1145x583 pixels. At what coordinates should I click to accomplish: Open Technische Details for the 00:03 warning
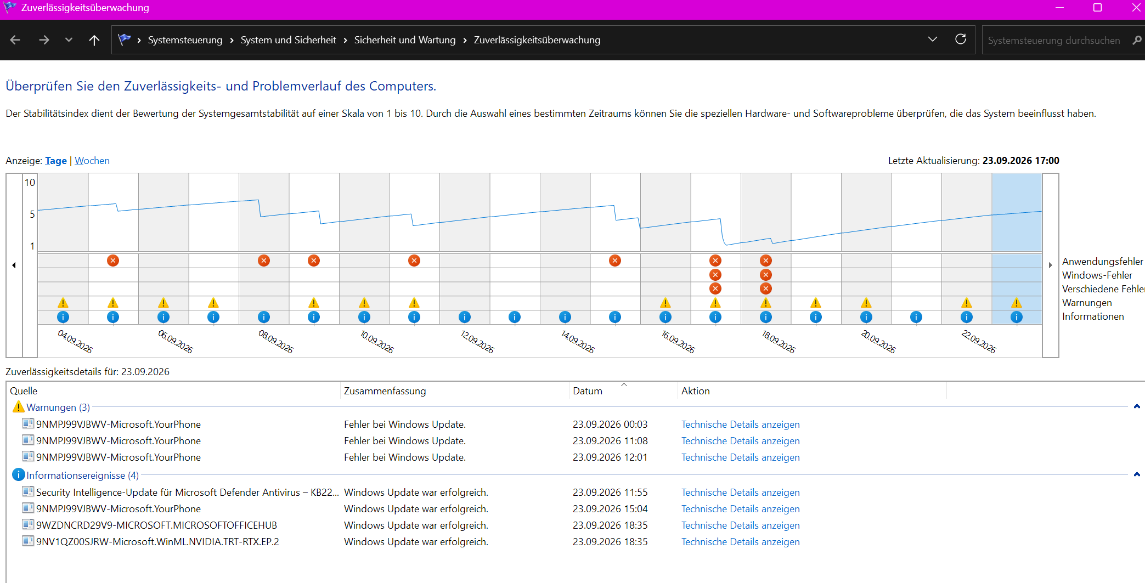click(x=741, y=424)
